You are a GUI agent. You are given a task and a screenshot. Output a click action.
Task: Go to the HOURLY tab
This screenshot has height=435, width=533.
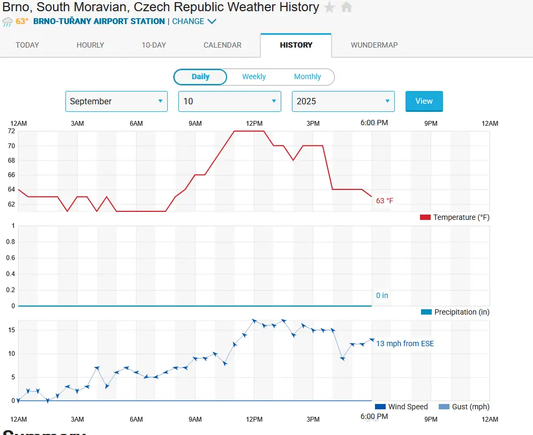91,45
